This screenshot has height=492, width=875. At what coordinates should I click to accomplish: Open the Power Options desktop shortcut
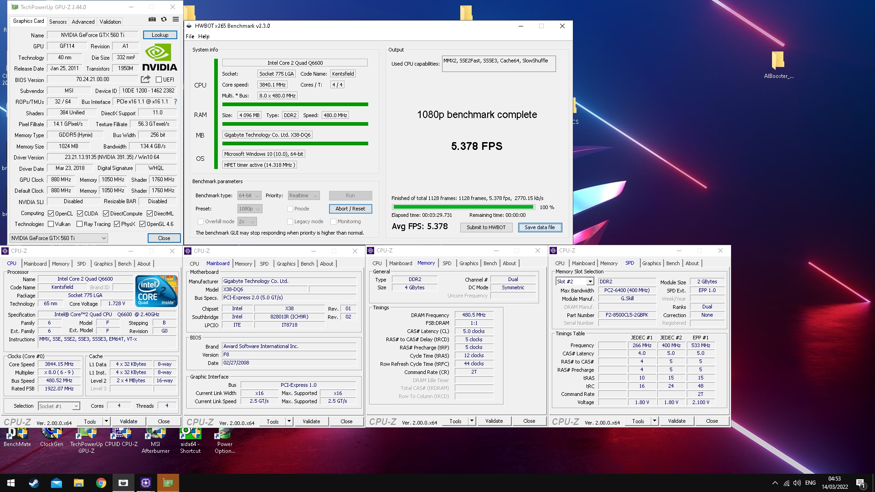[225, 441]
